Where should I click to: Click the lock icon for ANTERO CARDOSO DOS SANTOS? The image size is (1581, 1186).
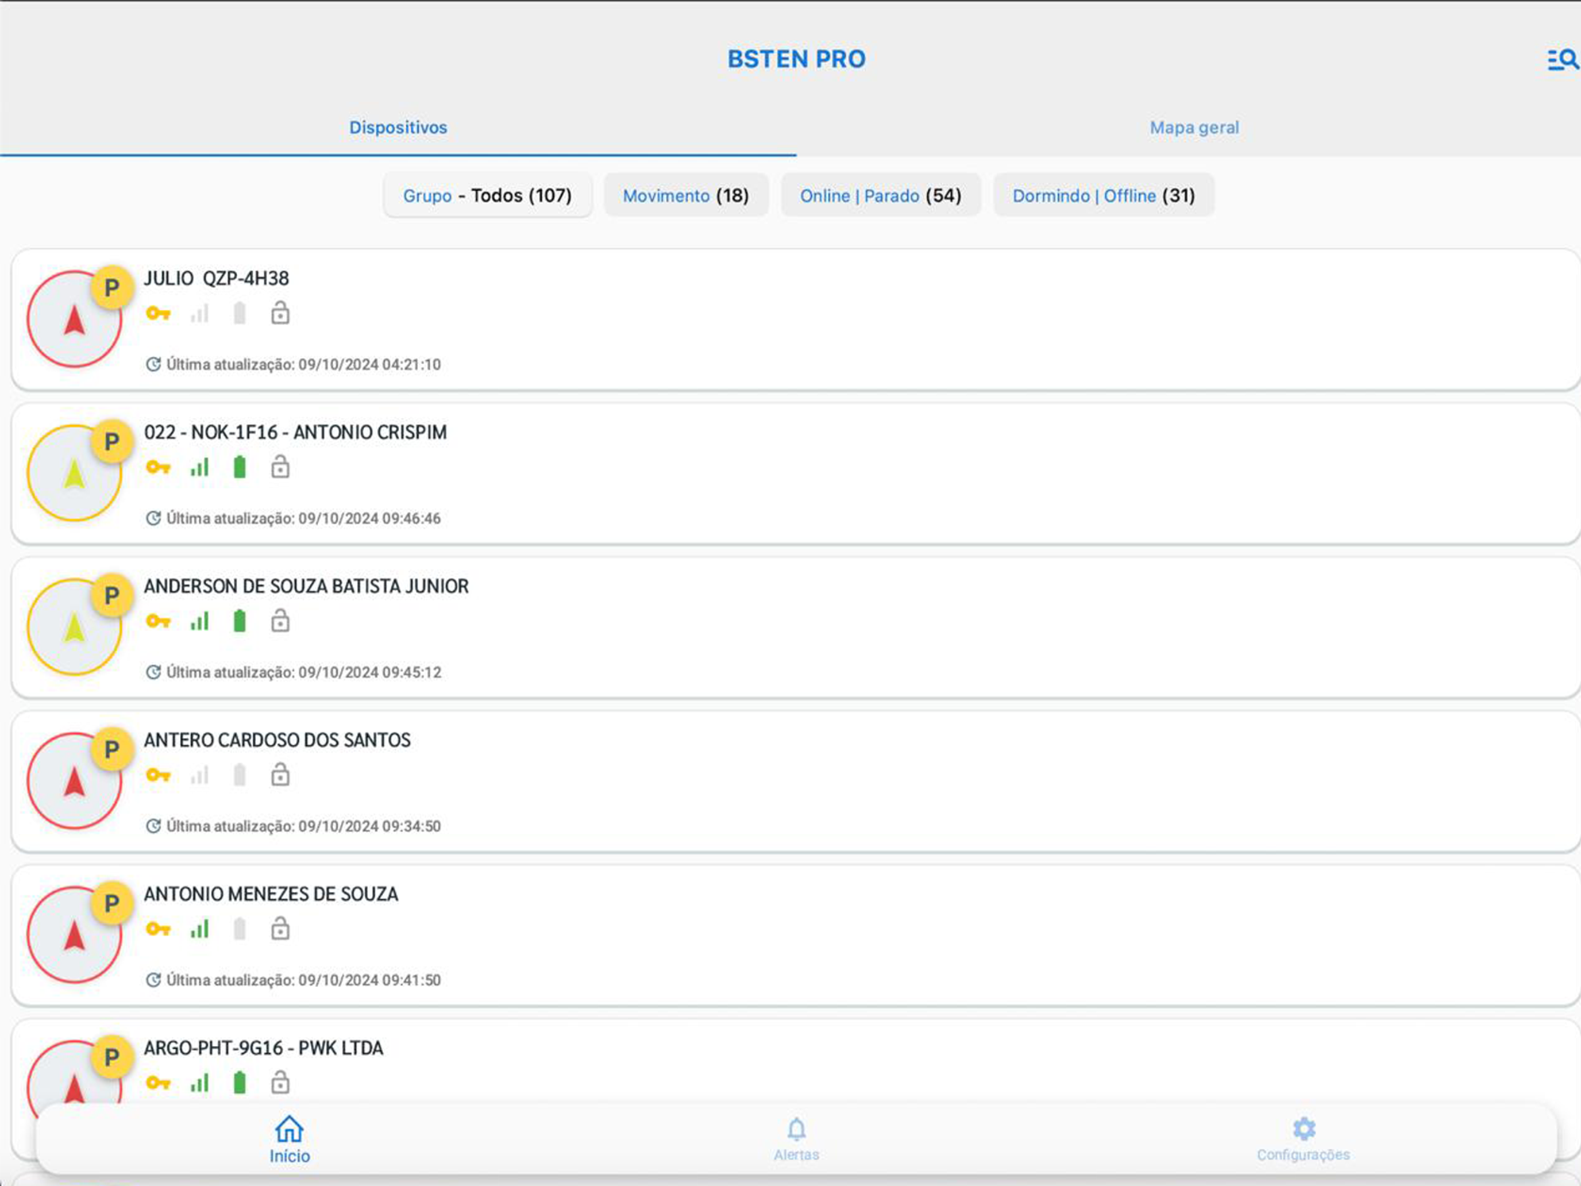(280, 774)
